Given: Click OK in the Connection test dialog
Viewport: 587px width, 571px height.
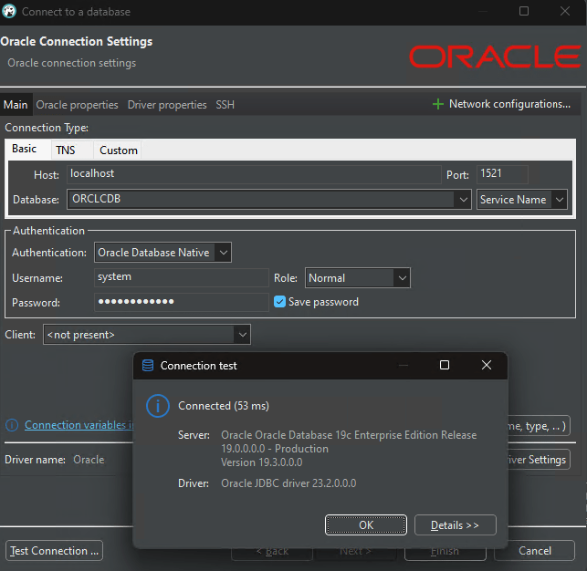Looking at the screenshot, I should coord(366,525).
